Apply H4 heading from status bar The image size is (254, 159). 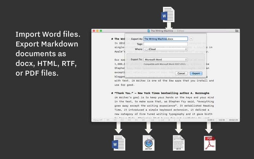129,120
